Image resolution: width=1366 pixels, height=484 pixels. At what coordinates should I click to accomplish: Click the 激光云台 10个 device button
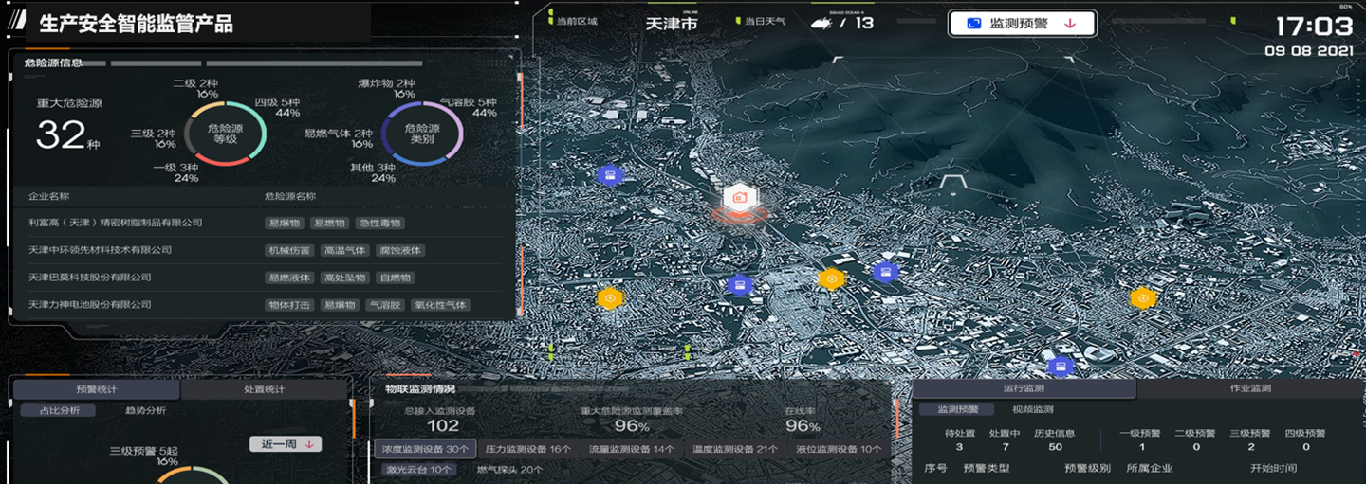coord(418,470)
